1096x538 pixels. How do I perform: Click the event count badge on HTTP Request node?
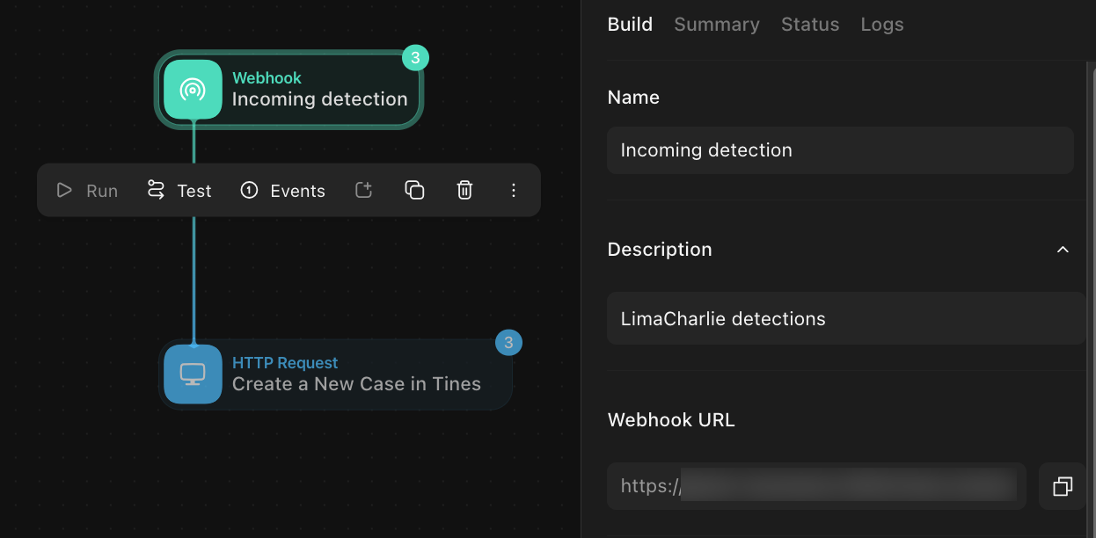(x=508, y=342)
